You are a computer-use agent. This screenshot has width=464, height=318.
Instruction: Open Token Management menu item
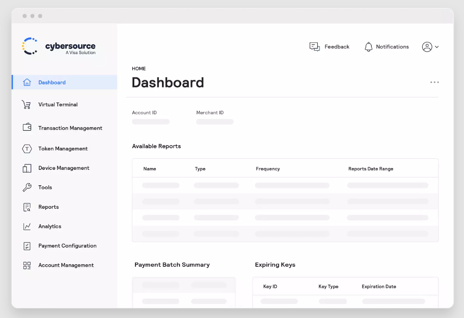coord(63,148)
